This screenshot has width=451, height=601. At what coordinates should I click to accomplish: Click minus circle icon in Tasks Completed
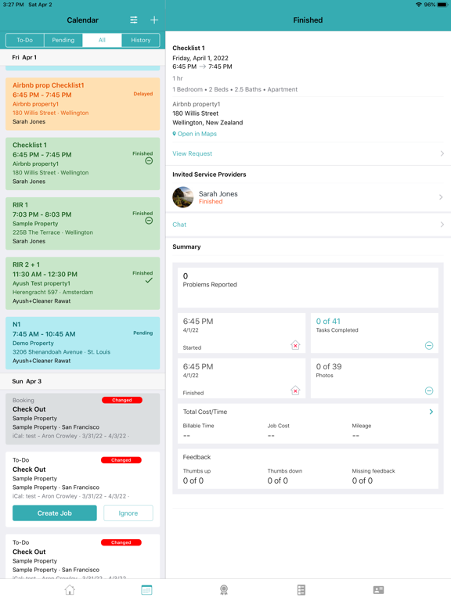[429, 345]
